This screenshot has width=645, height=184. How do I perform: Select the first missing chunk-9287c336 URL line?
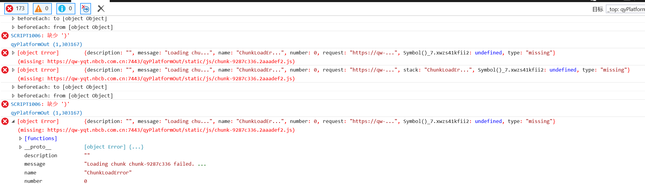point(156,61)
